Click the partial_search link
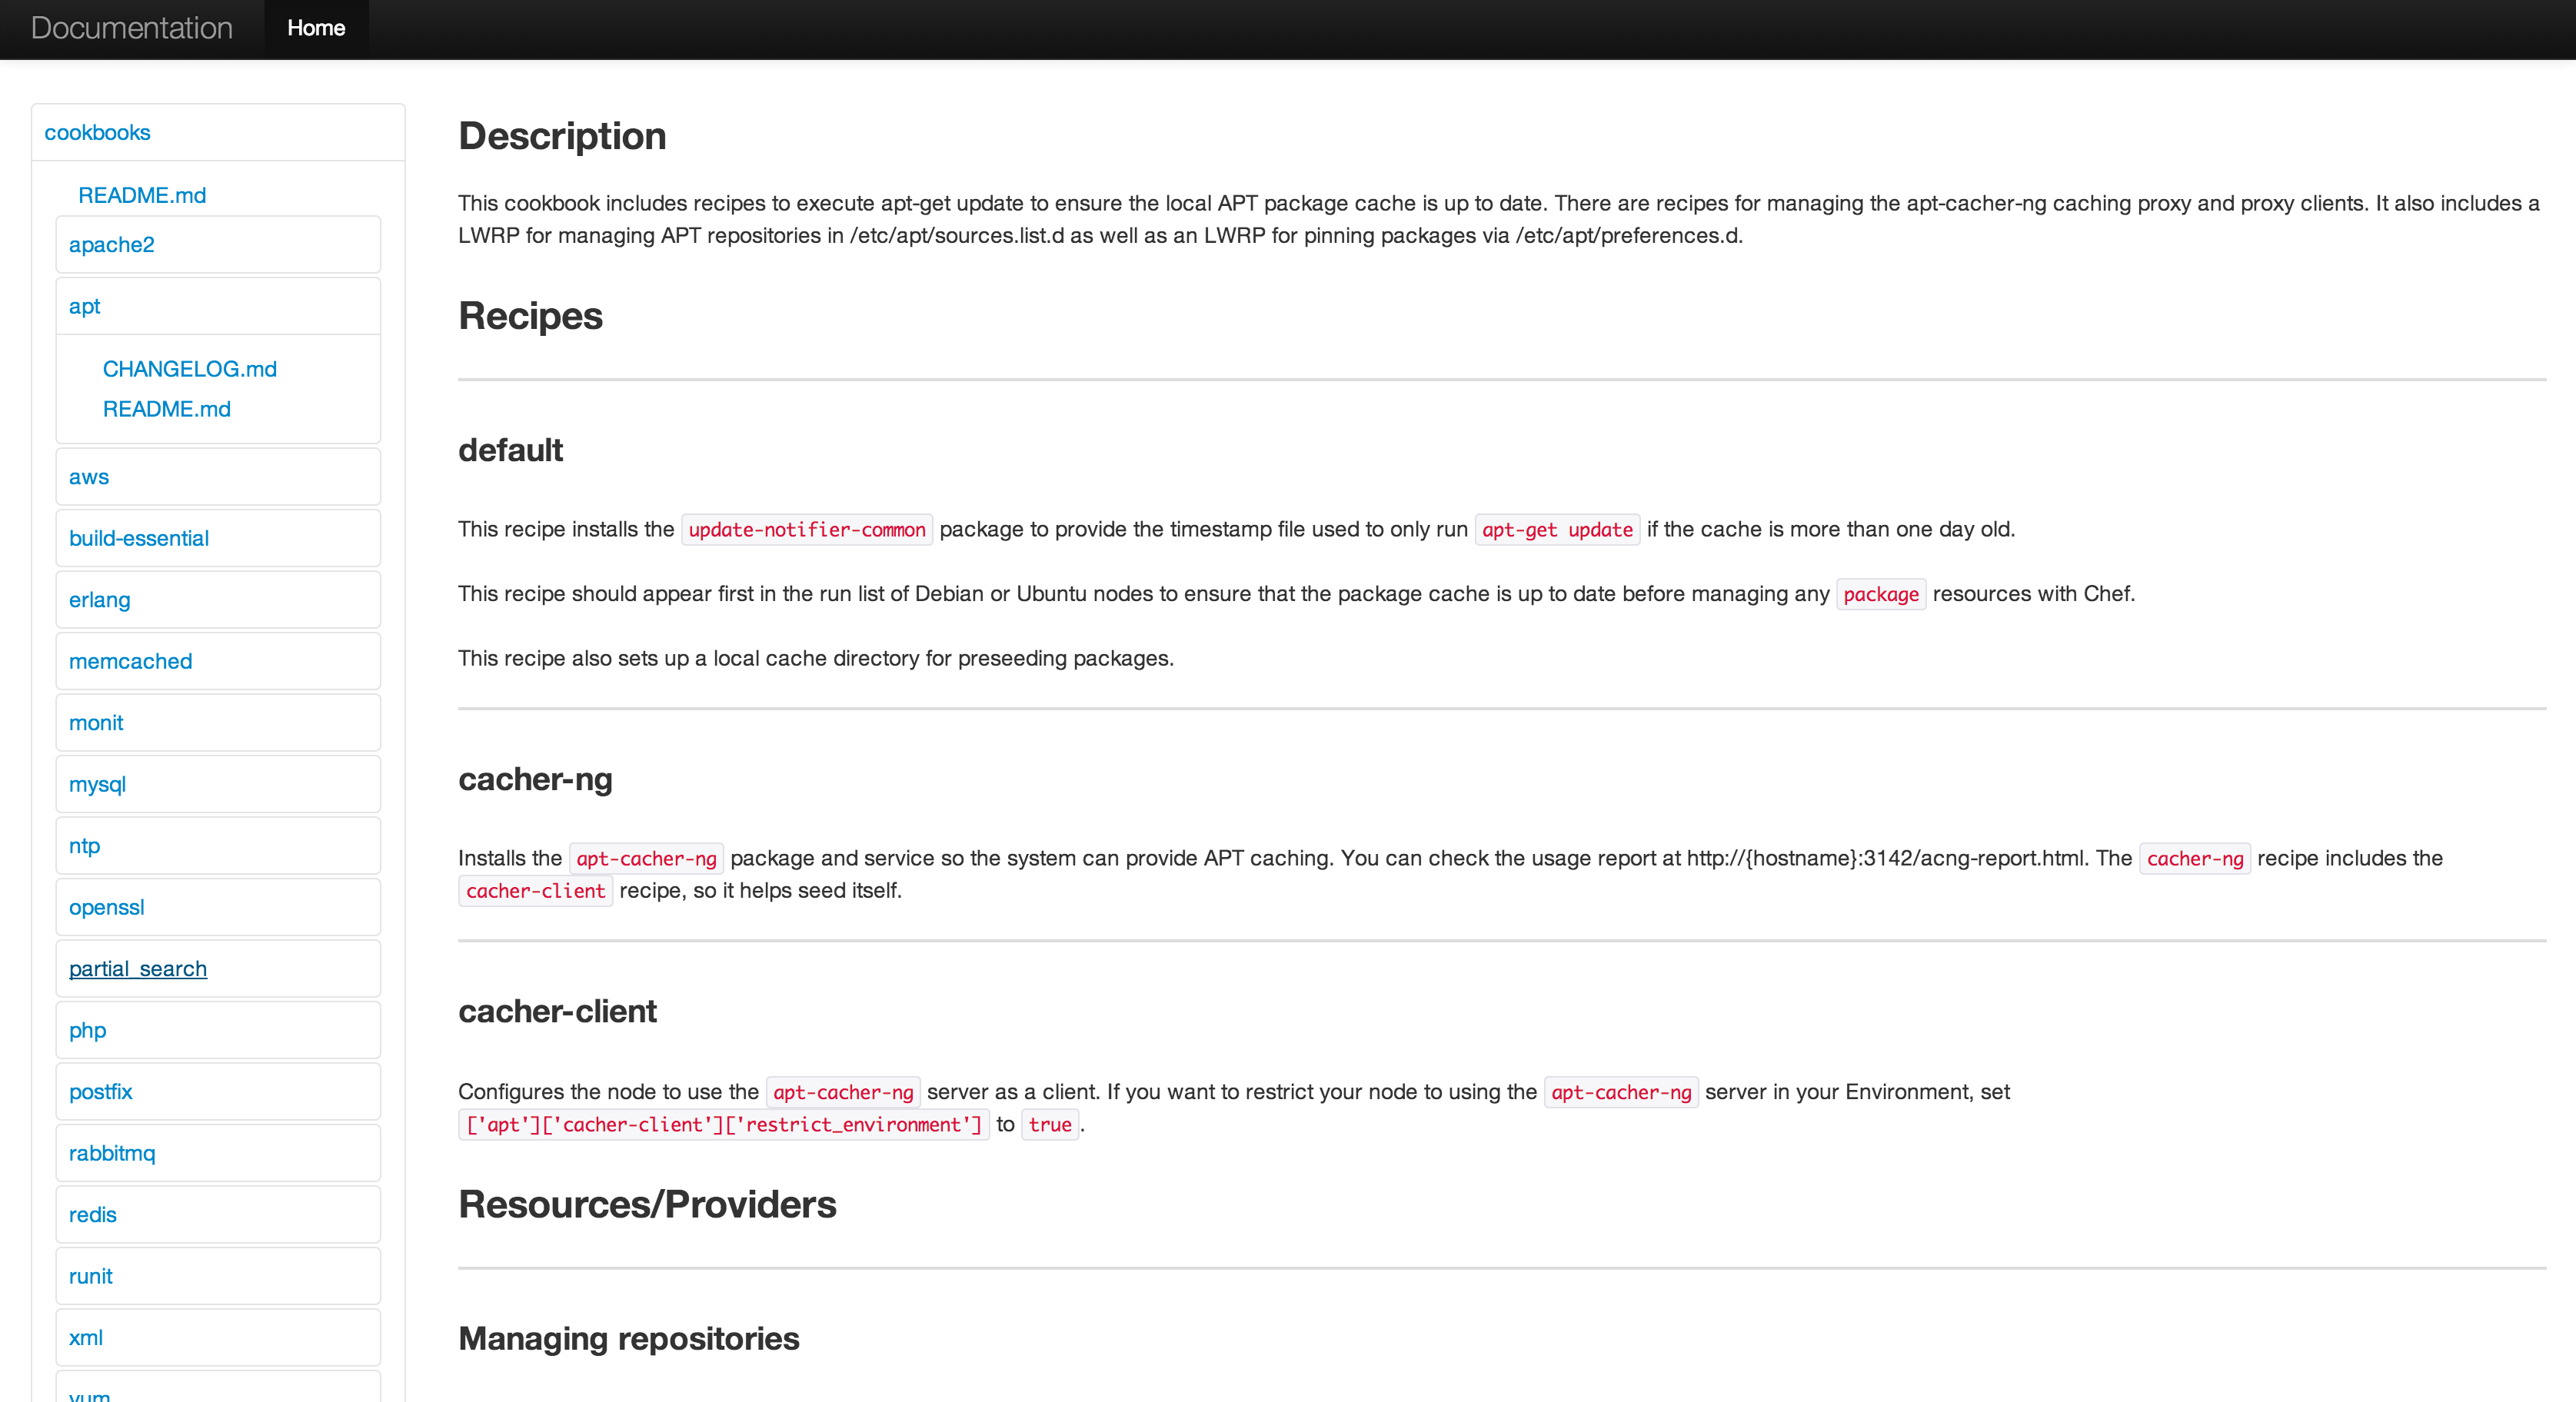 point(137,968)
